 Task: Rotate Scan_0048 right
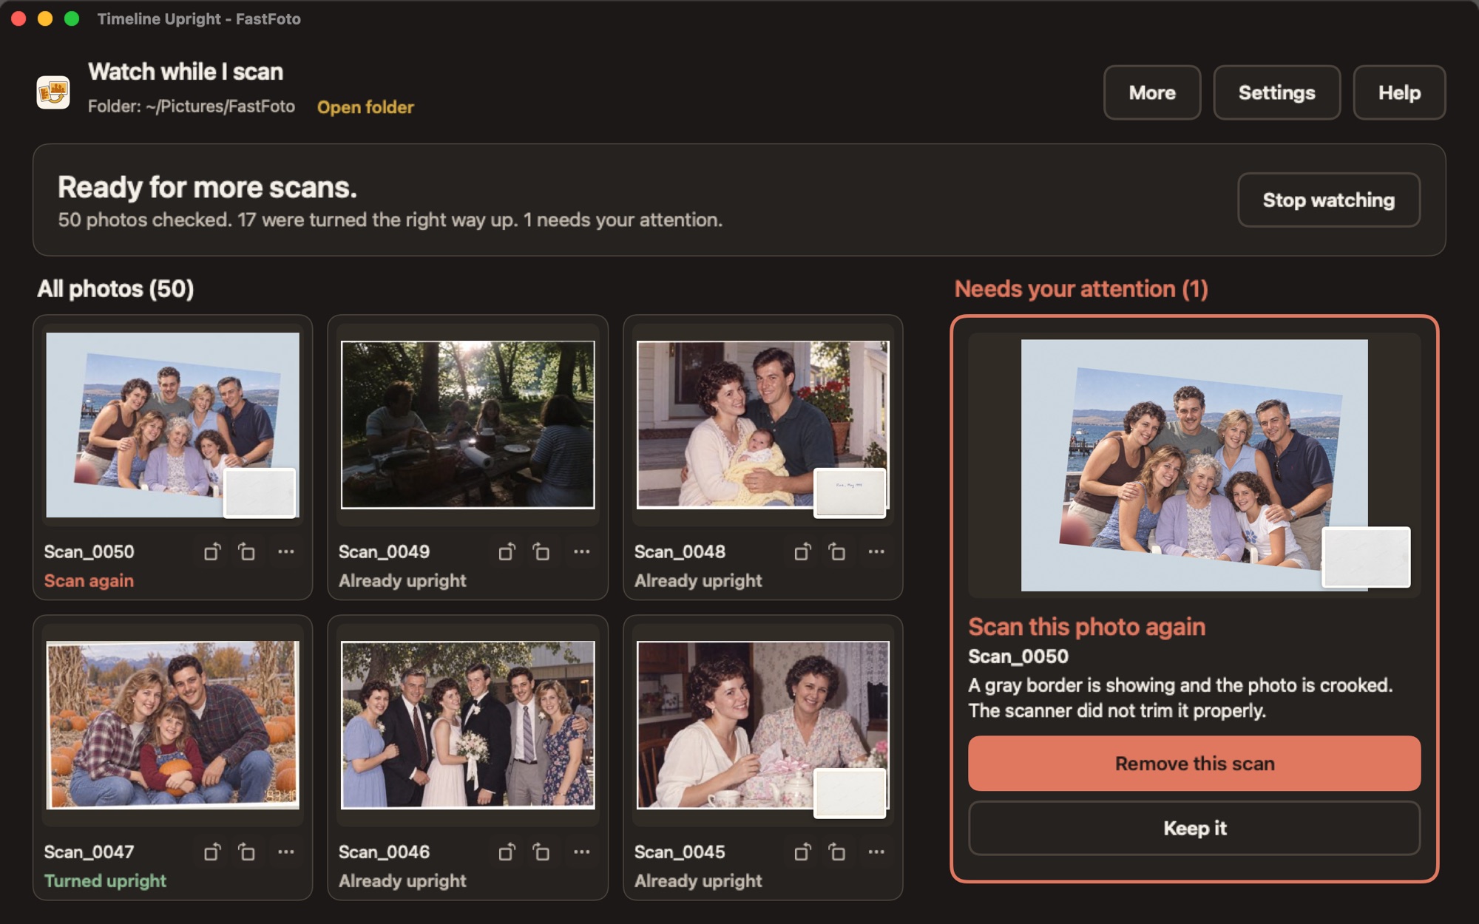pyautogui.click(x=836, y=551)
